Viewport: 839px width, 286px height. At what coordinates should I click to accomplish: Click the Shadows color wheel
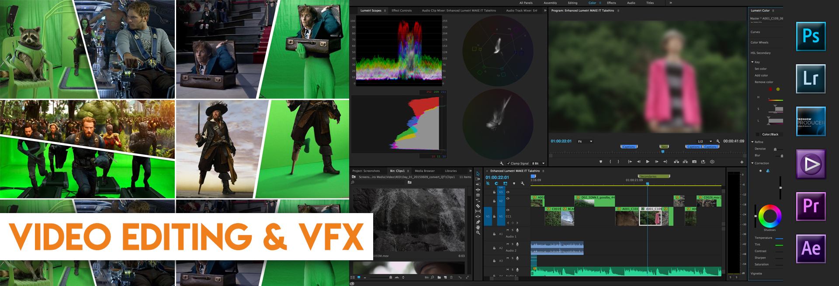tap(770, 216)
